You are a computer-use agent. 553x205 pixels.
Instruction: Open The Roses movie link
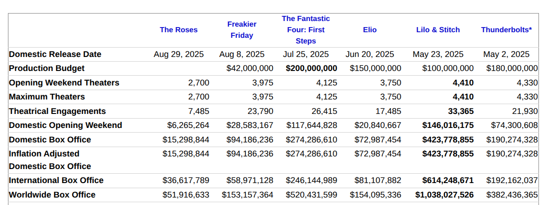(x=178, y=30)
